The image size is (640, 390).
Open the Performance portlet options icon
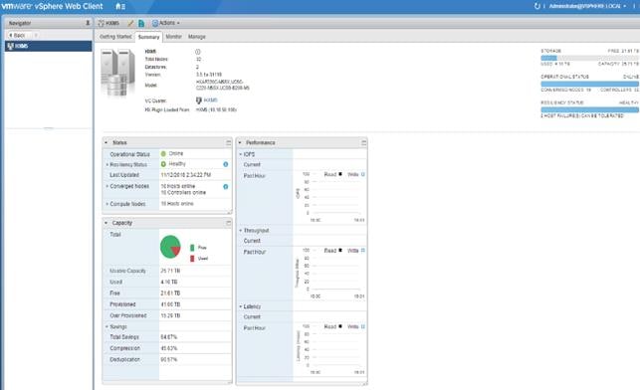363,142
